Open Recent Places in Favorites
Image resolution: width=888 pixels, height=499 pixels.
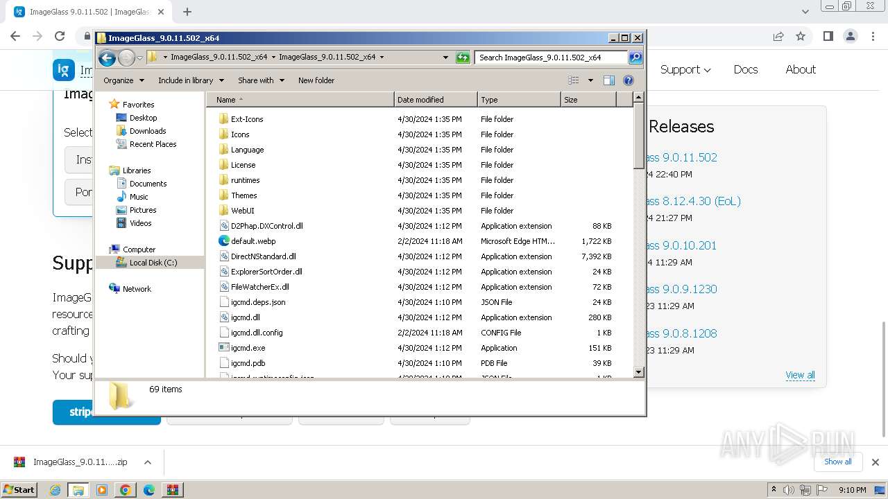(153, 144)
